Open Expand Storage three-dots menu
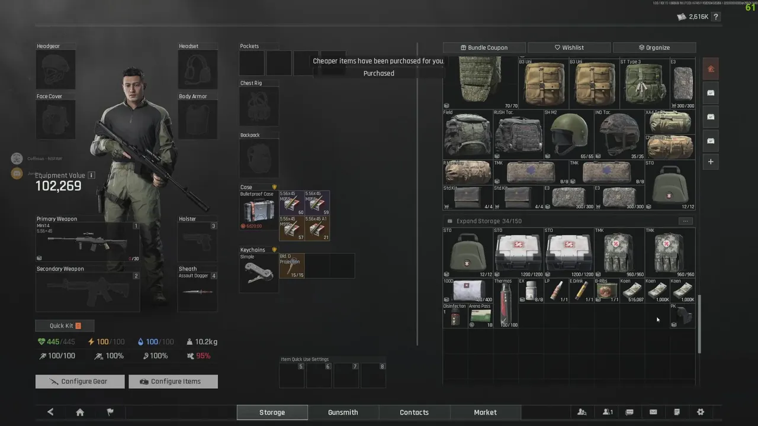Viewport: 758px width, 426px height. 685,221
